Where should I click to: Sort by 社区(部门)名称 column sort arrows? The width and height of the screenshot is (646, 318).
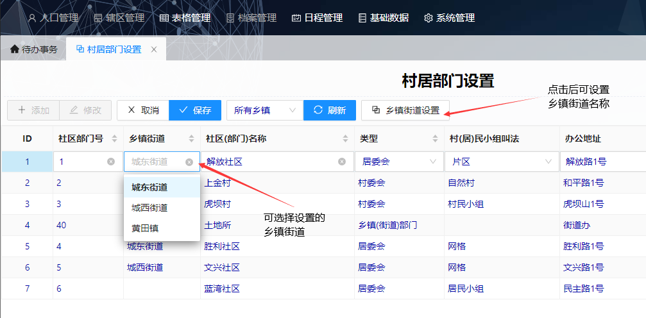(345, 138)
